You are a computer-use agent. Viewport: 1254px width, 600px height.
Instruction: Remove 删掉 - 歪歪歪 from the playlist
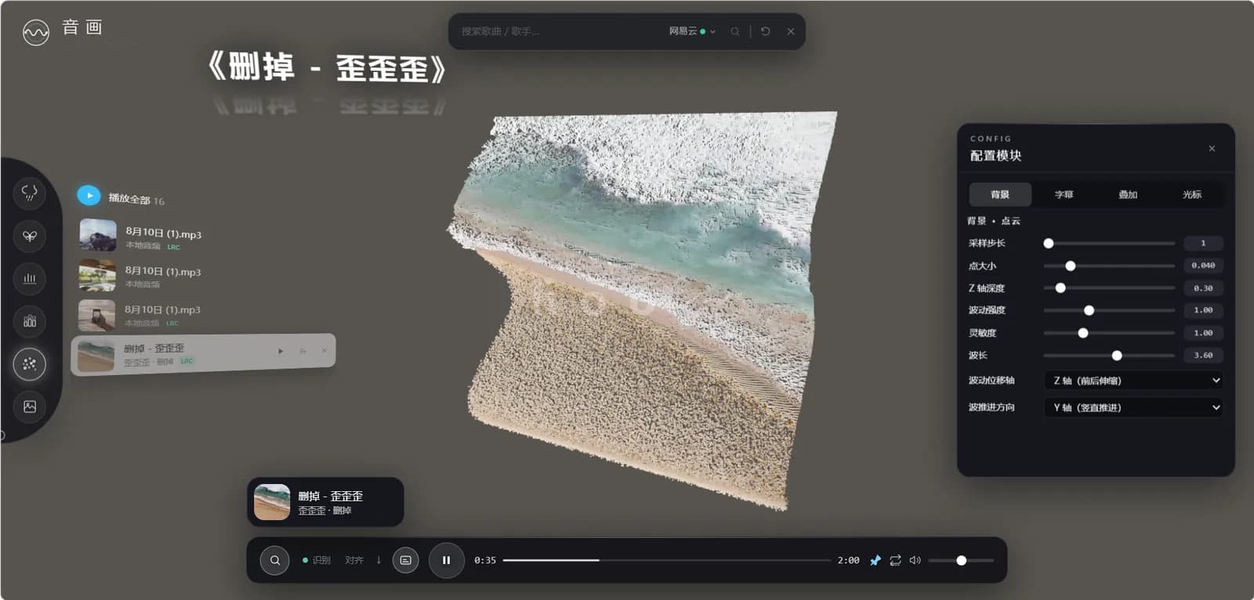click(324, 351)
